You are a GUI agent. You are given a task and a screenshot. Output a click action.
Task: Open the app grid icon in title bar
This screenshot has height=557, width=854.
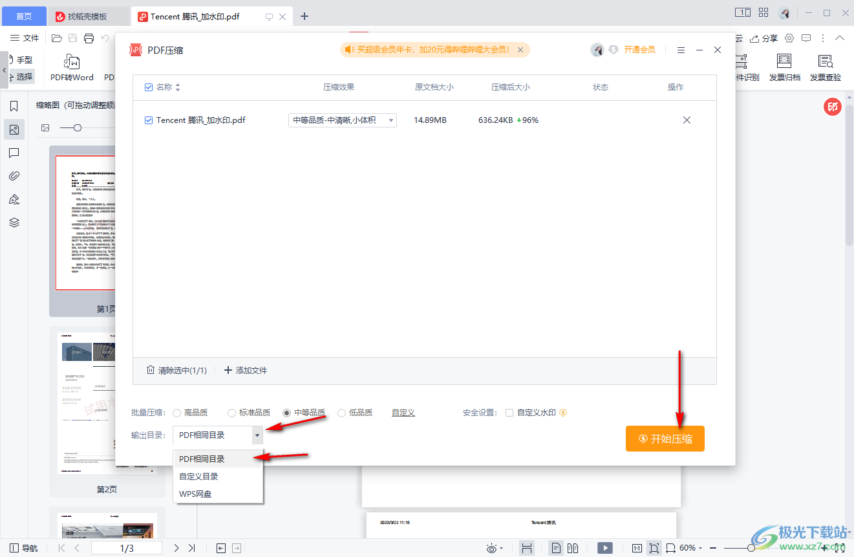coord(763,12)
